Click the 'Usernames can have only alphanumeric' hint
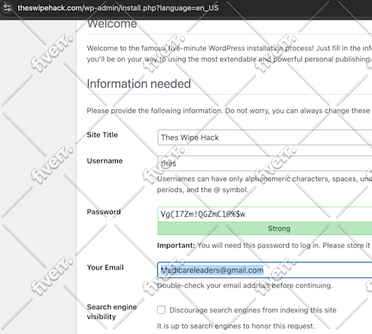The height and width of the screenshot is (334, 372). pos(264,184)
